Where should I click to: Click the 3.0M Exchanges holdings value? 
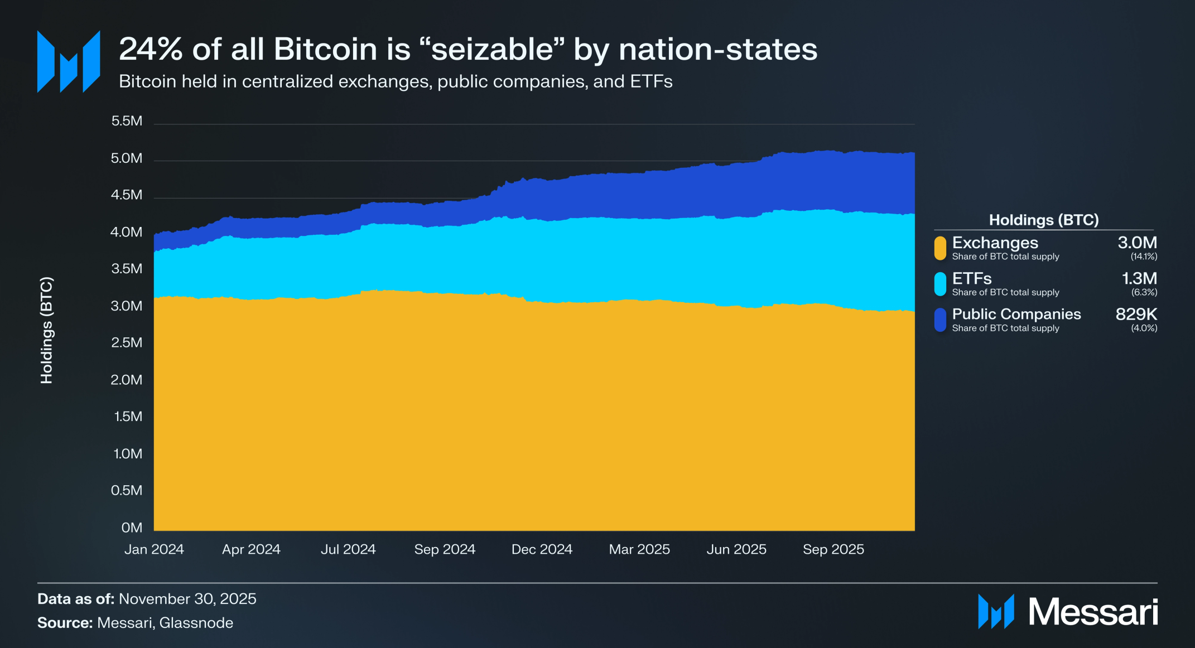coord(1136,243)
